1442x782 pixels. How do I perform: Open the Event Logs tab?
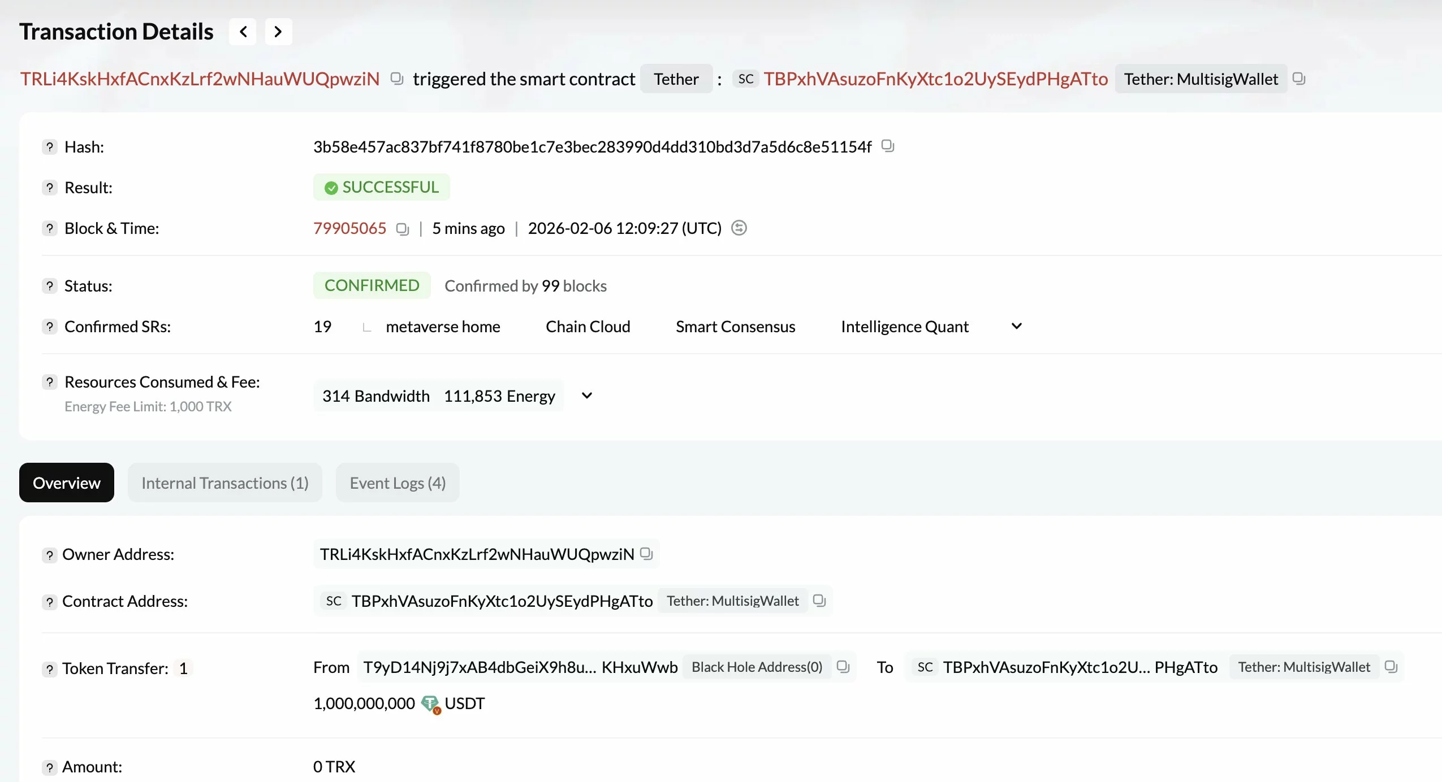tap(398, 483)
